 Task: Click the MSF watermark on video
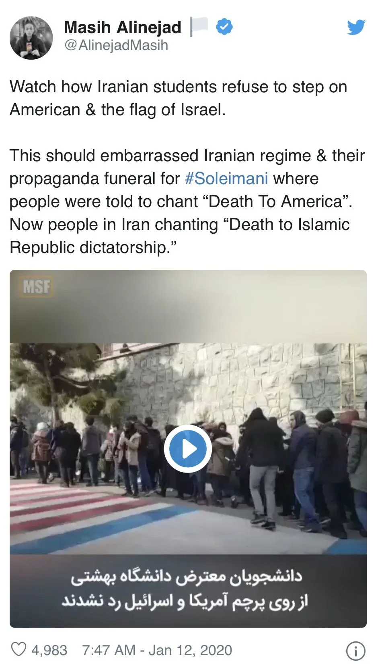pyautogui.click(x=37, y=287)
